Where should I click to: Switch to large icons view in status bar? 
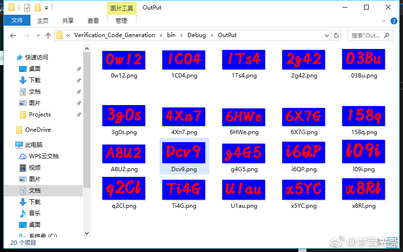pos(393,242)
